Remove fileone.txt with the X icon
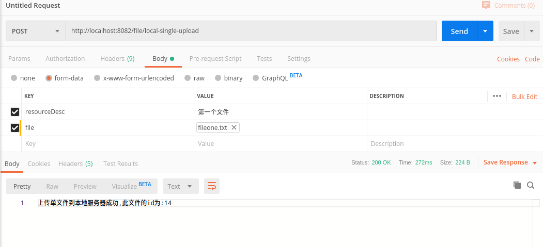 tap(234, 127)
